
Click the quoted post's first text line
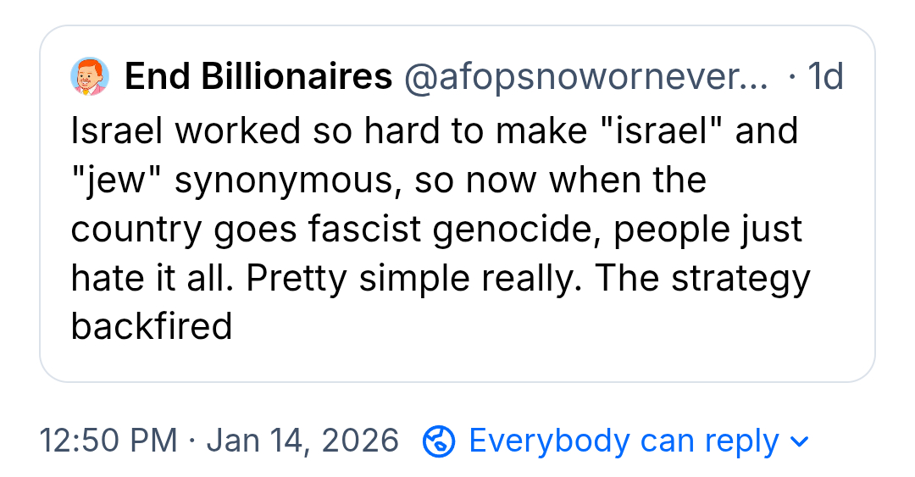pos(434,131)
